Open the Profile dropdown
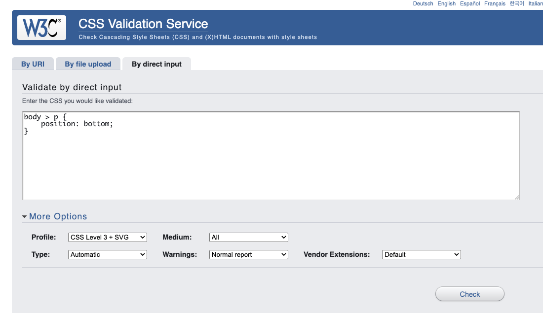Image resolution: width=543 pixels, height=313 pixels. click(x=108, y=237)
